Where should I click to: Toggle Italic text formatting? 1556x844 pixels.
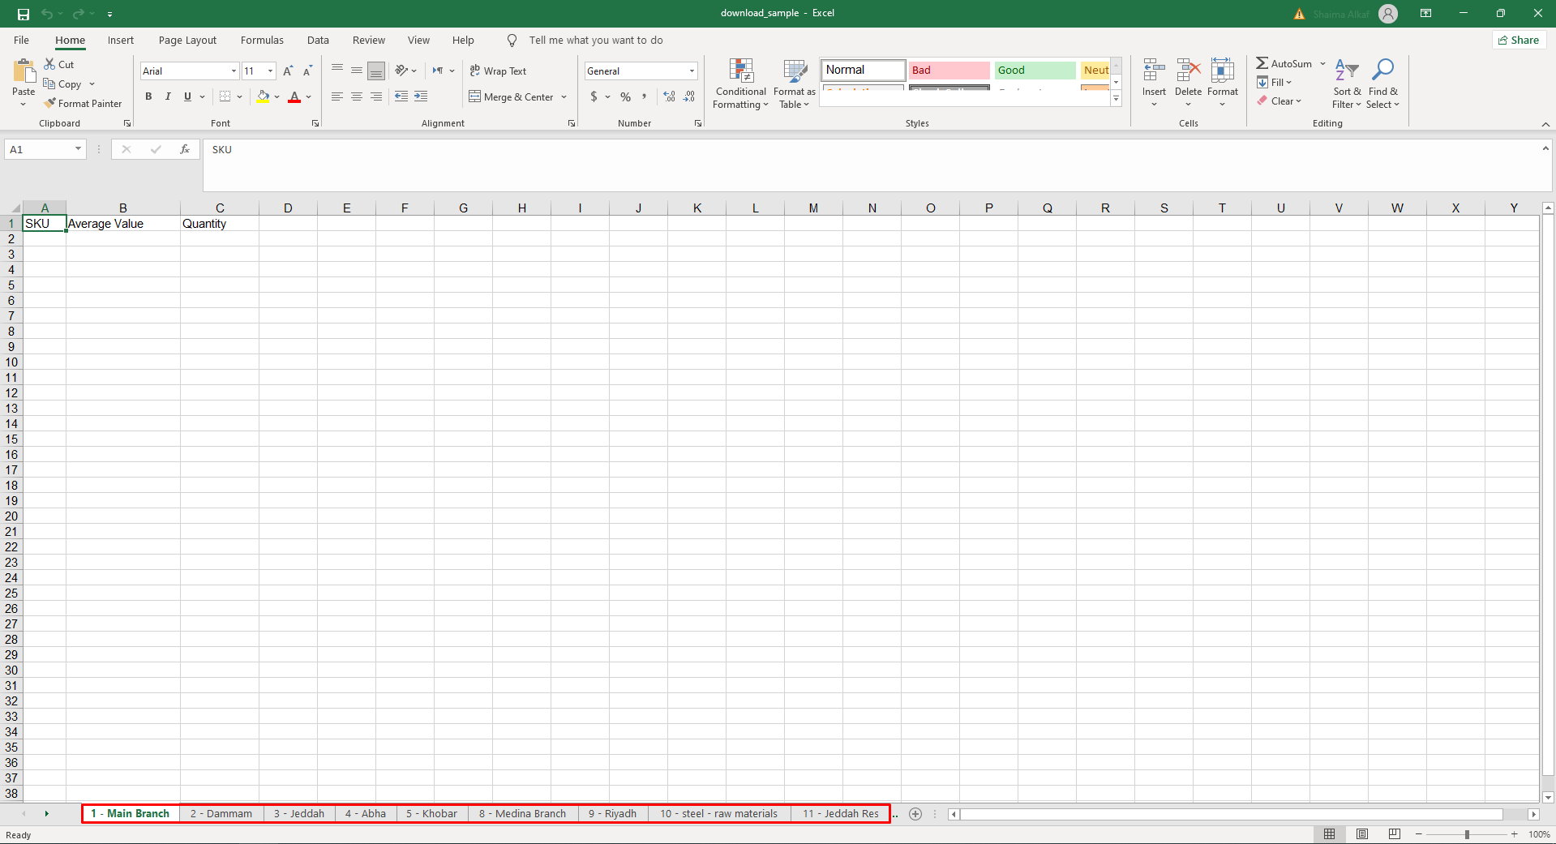click(168, 96)
